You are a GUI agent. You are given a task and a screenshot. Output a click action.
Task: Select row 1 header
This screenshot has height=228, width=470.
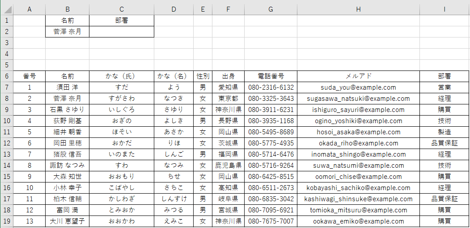(7, 21)
